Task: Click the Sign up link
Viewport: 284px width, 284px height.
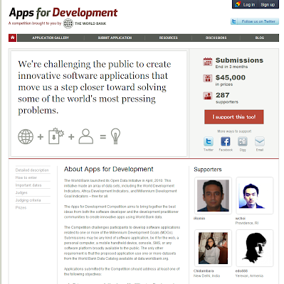Action: click(x=268, y=5)
